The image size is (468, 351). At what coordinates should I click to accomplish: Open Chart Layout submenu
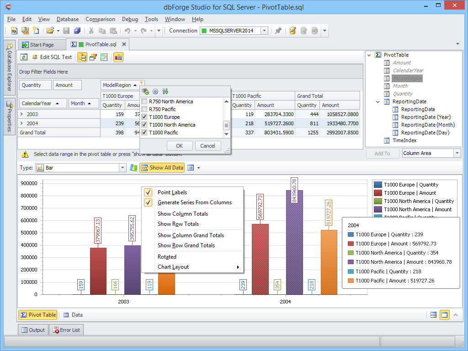click(x=192, y=267)
